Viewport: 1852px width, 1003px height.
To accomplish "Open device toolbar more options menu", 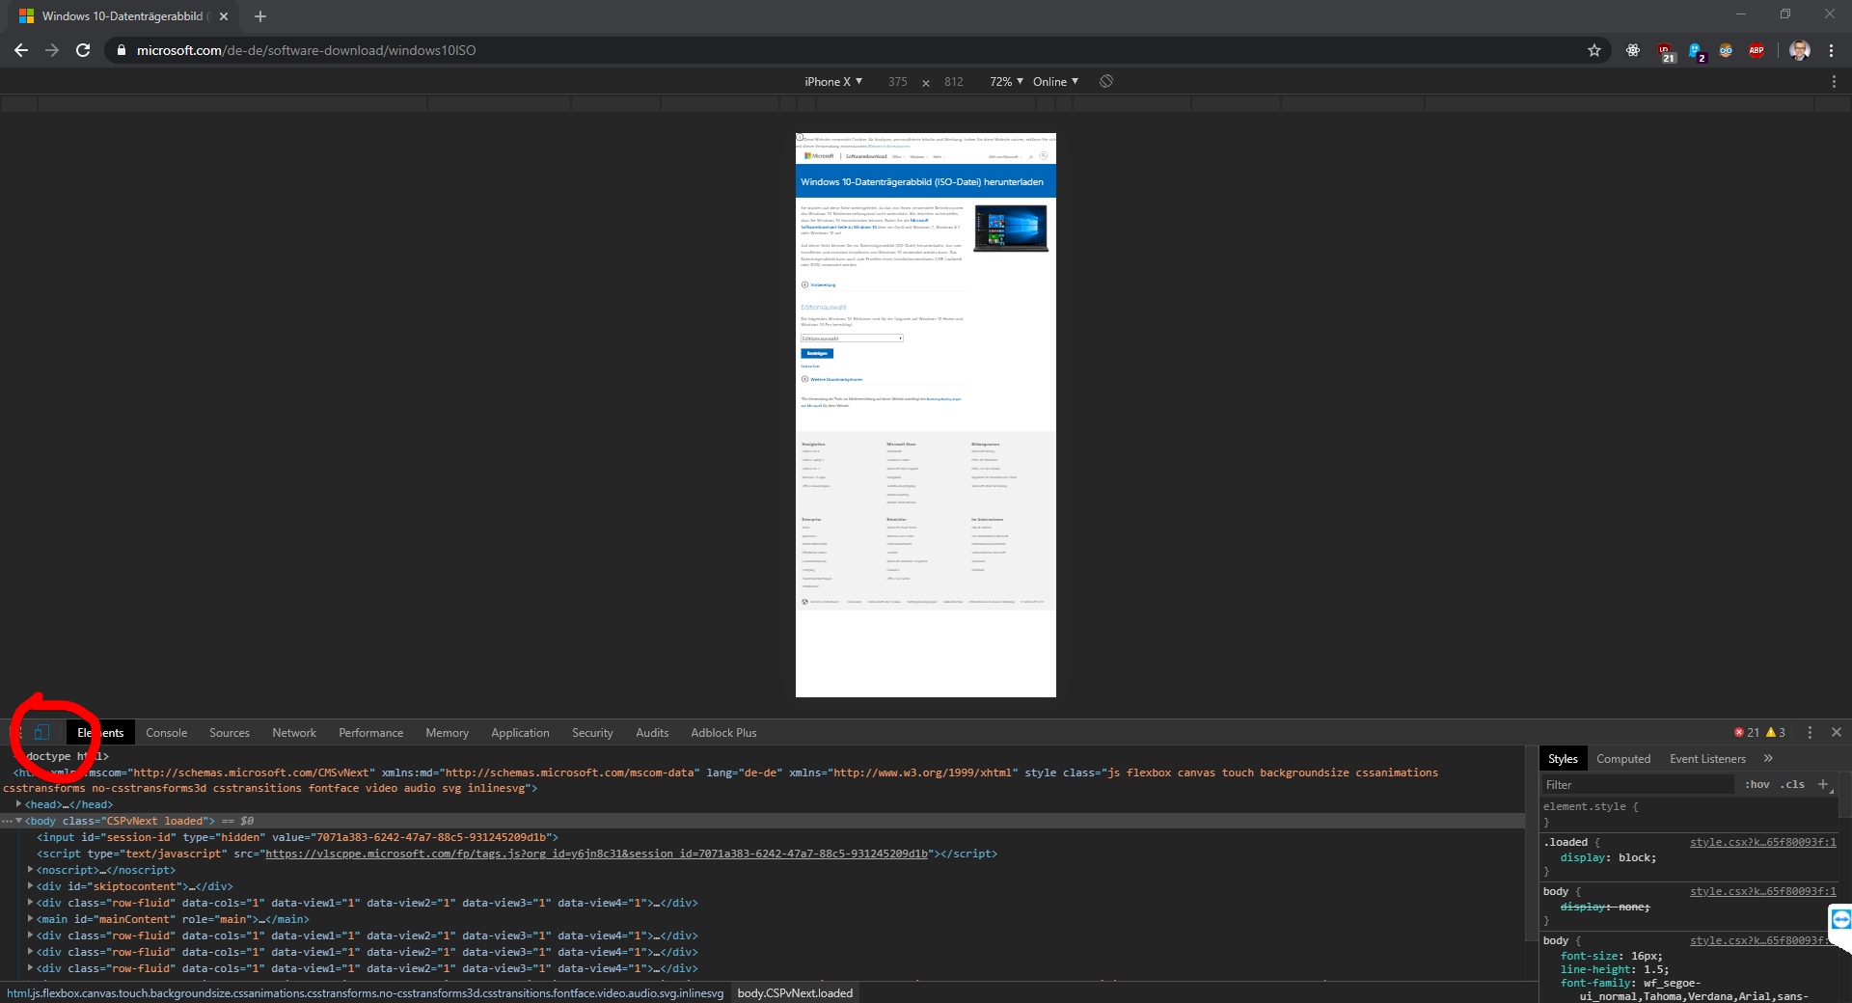I will [1834, 82].
